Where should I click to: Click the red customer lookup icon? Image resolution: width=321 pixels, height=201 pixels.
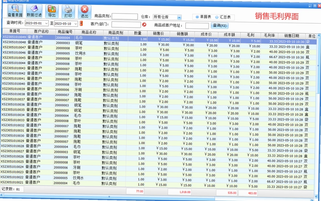144,24
